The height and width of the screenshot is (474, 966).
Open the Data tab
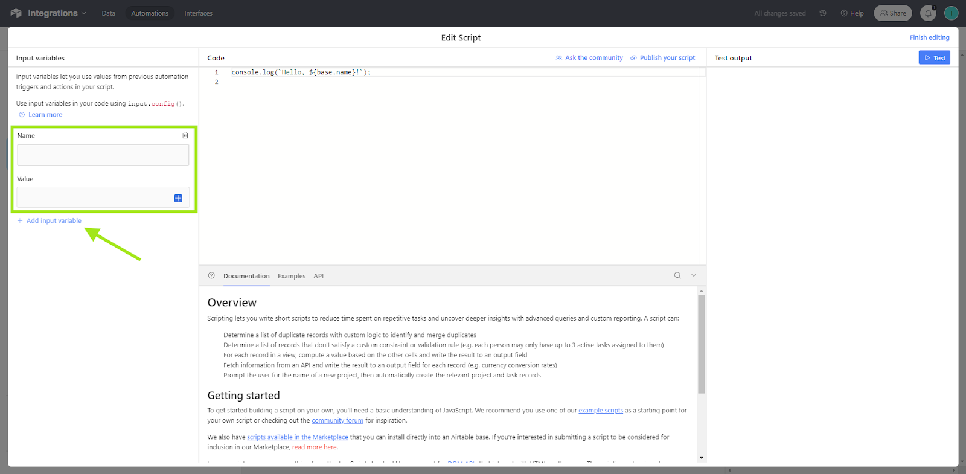pos(109,13)
